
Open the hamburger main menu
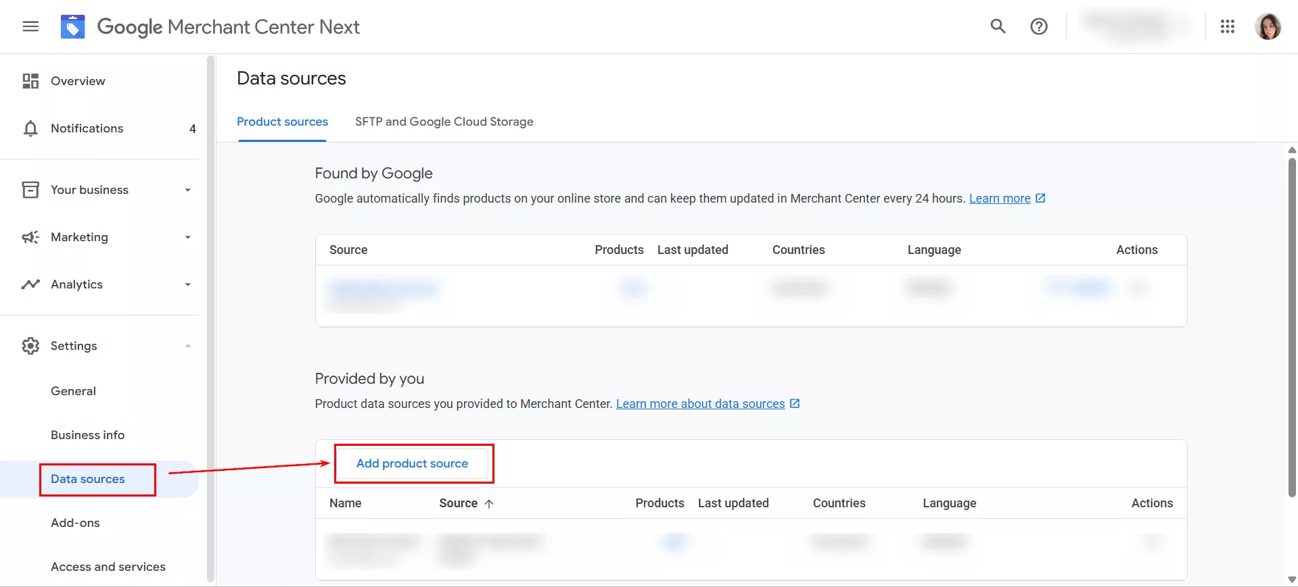(30, 27)
